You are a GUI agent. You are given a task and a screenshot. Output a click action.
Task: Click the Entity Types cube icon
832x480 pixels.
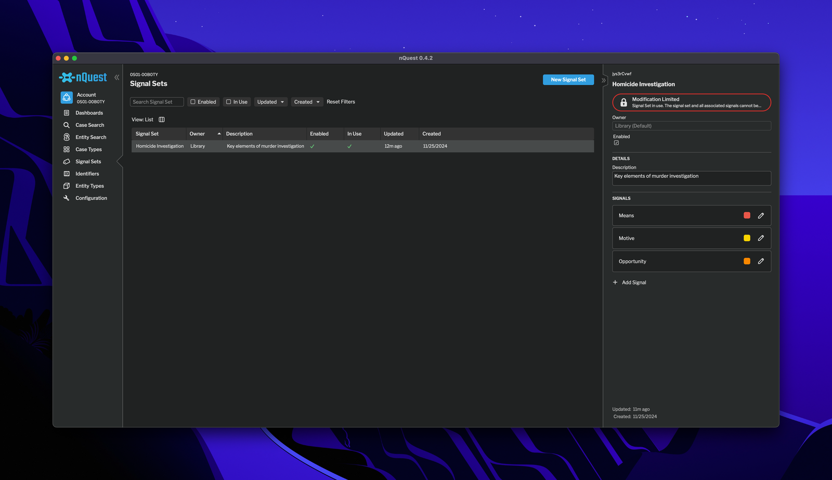point(67,186)
